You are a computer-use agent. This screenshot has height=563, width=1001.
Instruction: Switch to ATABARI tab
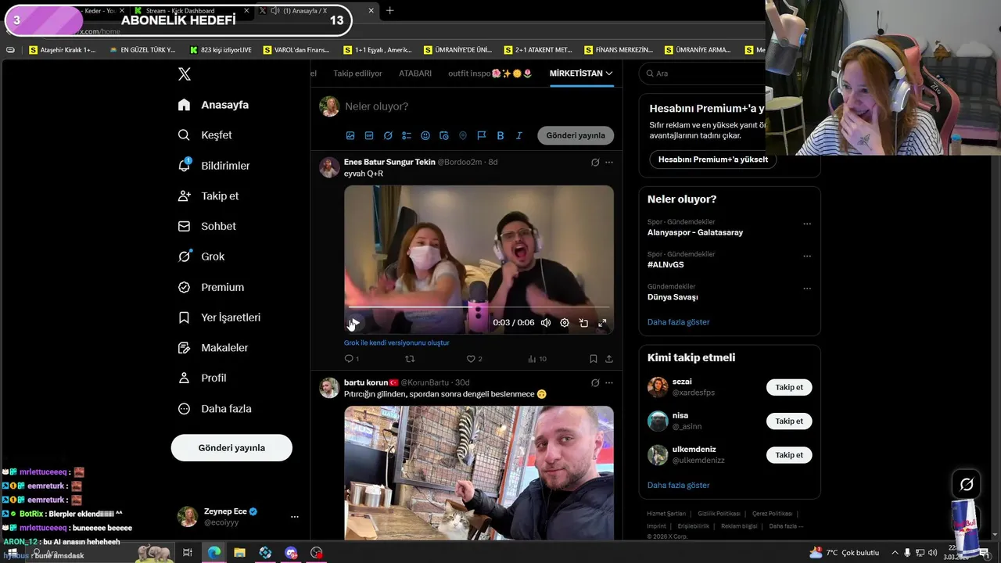[415, 74]
